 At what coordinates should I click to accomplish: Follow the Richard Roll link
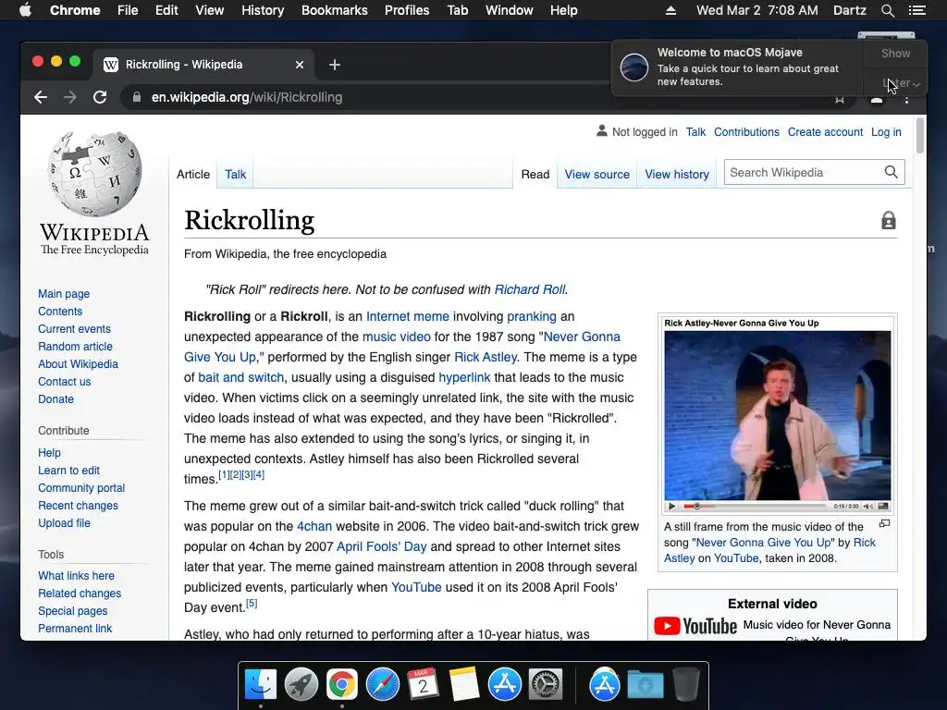530,289
